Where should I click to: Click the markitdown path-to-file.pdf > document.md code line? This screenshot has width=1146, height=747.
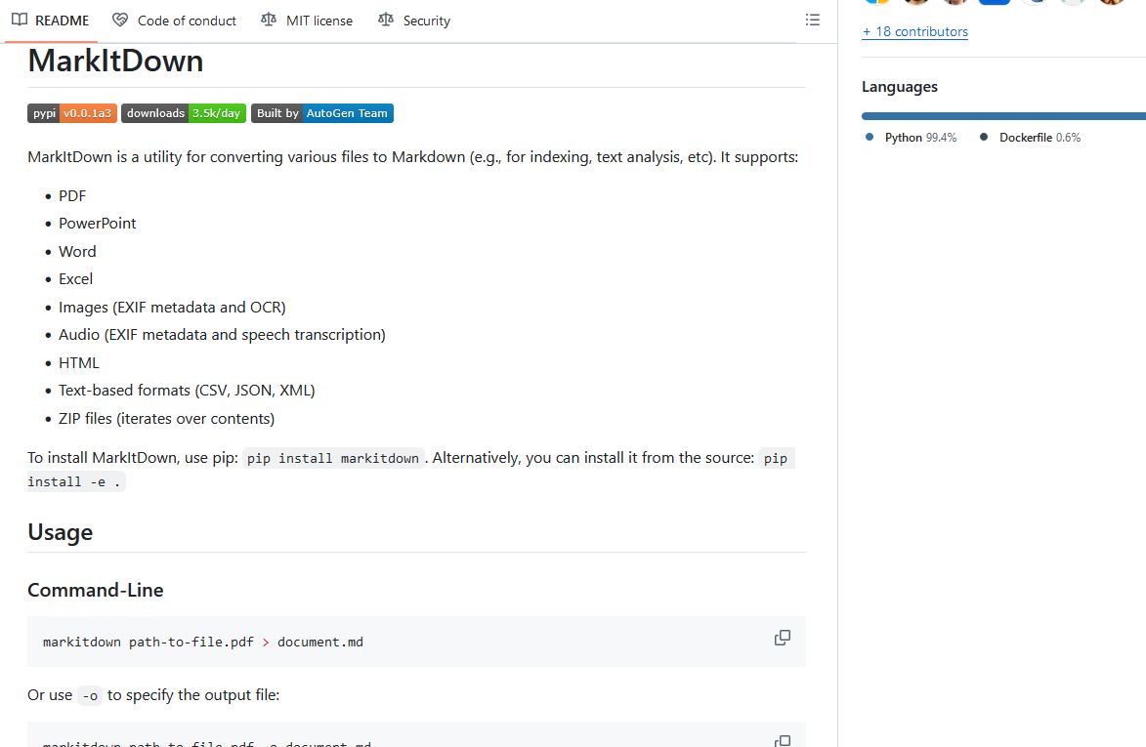(203, 642)
